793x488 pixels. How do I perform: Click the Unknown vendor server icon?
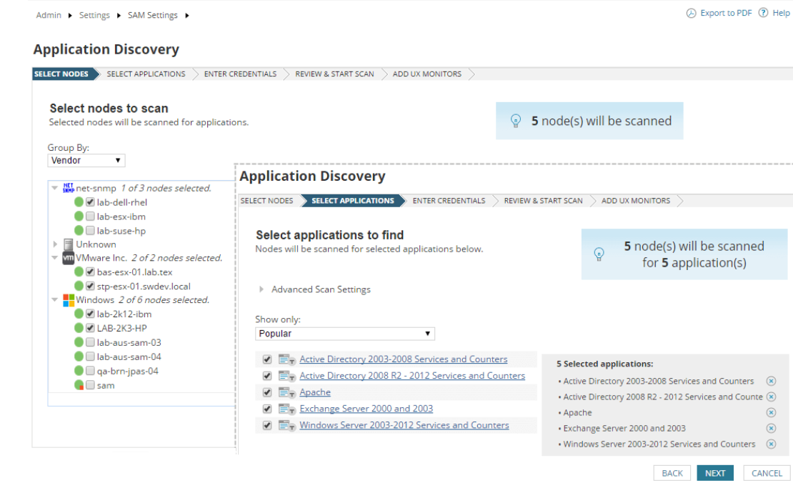[x=69, y=244]
